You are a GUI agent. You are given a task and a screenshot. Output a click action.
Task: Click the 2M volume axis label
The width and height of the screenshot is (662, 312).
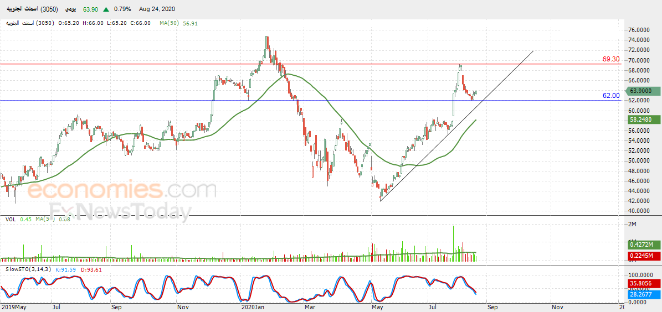(632, 224)
